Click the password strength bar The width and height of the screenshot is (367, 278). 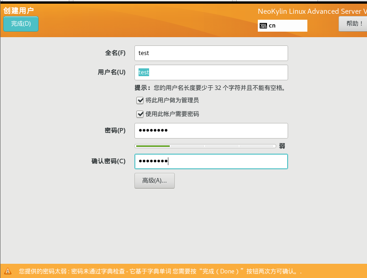pos(205,146)
